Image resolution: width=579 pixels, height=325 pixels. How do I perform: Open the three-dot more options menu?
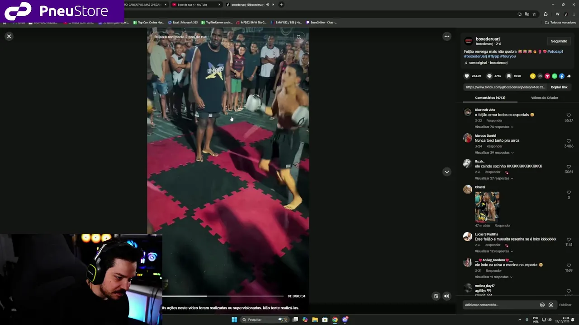coord(446,36)
